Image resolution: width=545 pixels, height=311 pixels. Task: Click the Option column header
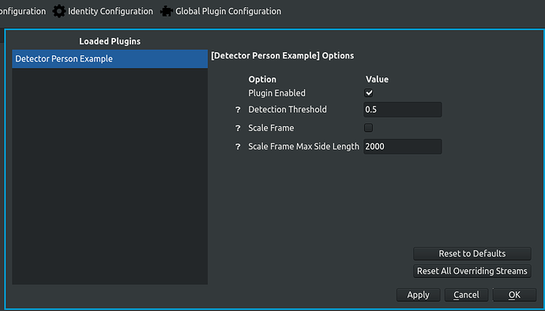pyautogui.click(x=262, y=79)
